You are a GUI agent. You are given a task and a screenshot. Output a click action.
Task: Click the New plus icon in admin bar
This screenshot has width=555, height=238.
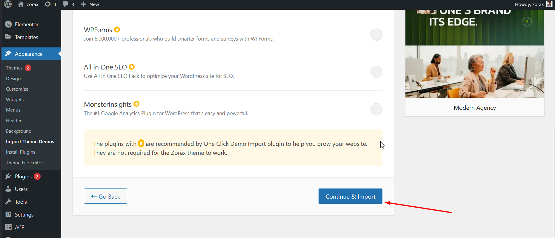click(84, 4)
